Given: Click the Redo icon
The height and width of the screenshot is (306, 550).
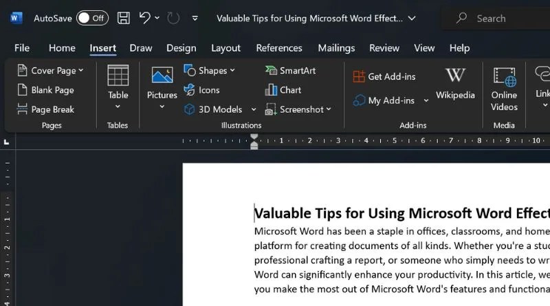Looking at the screenshot, I should 173,18.
